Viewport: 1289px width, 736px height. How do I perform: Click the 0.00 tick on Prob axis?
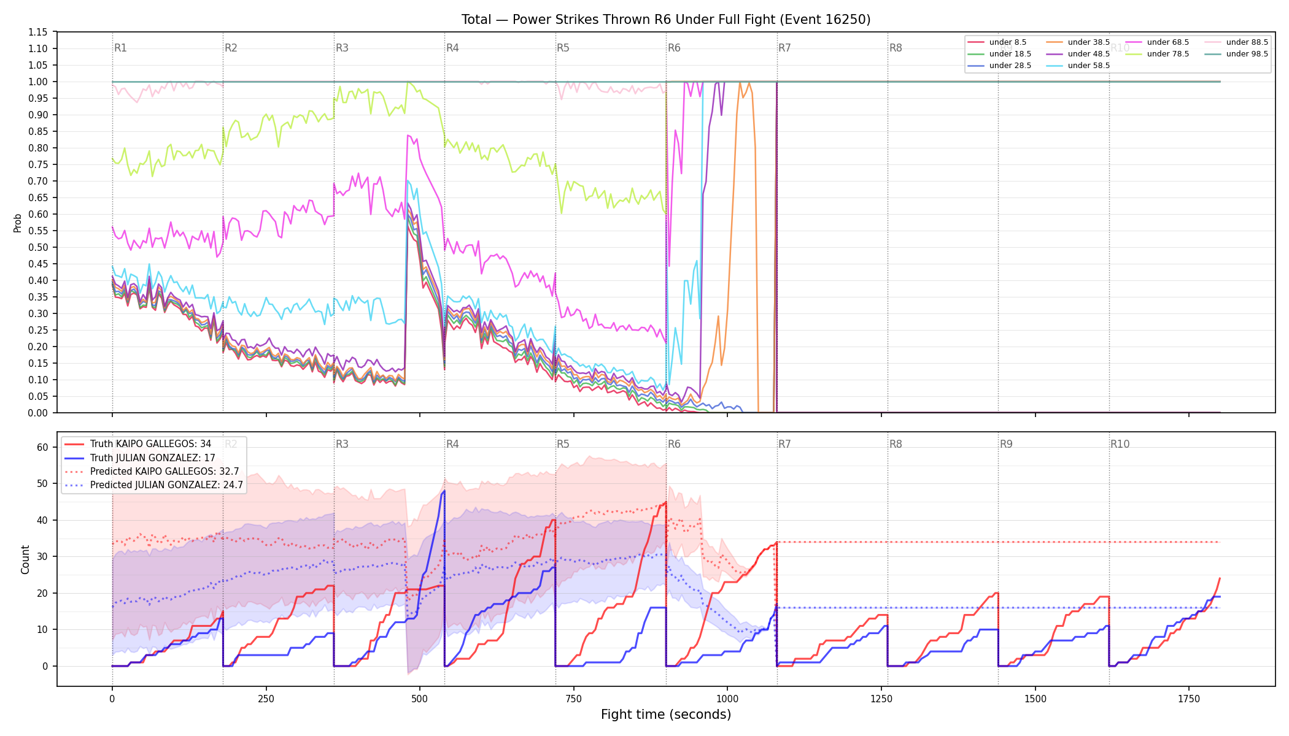[x=37, y=413]
